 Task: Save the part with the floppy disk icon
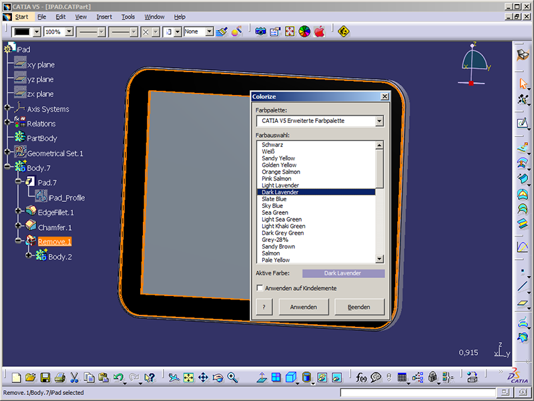pyautogui.click(x=45, y=378)
